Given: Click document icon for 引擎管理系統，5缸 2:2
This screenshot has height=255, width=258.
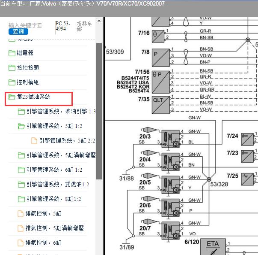Looking at the screenshot, I should [x=34, y=140].
